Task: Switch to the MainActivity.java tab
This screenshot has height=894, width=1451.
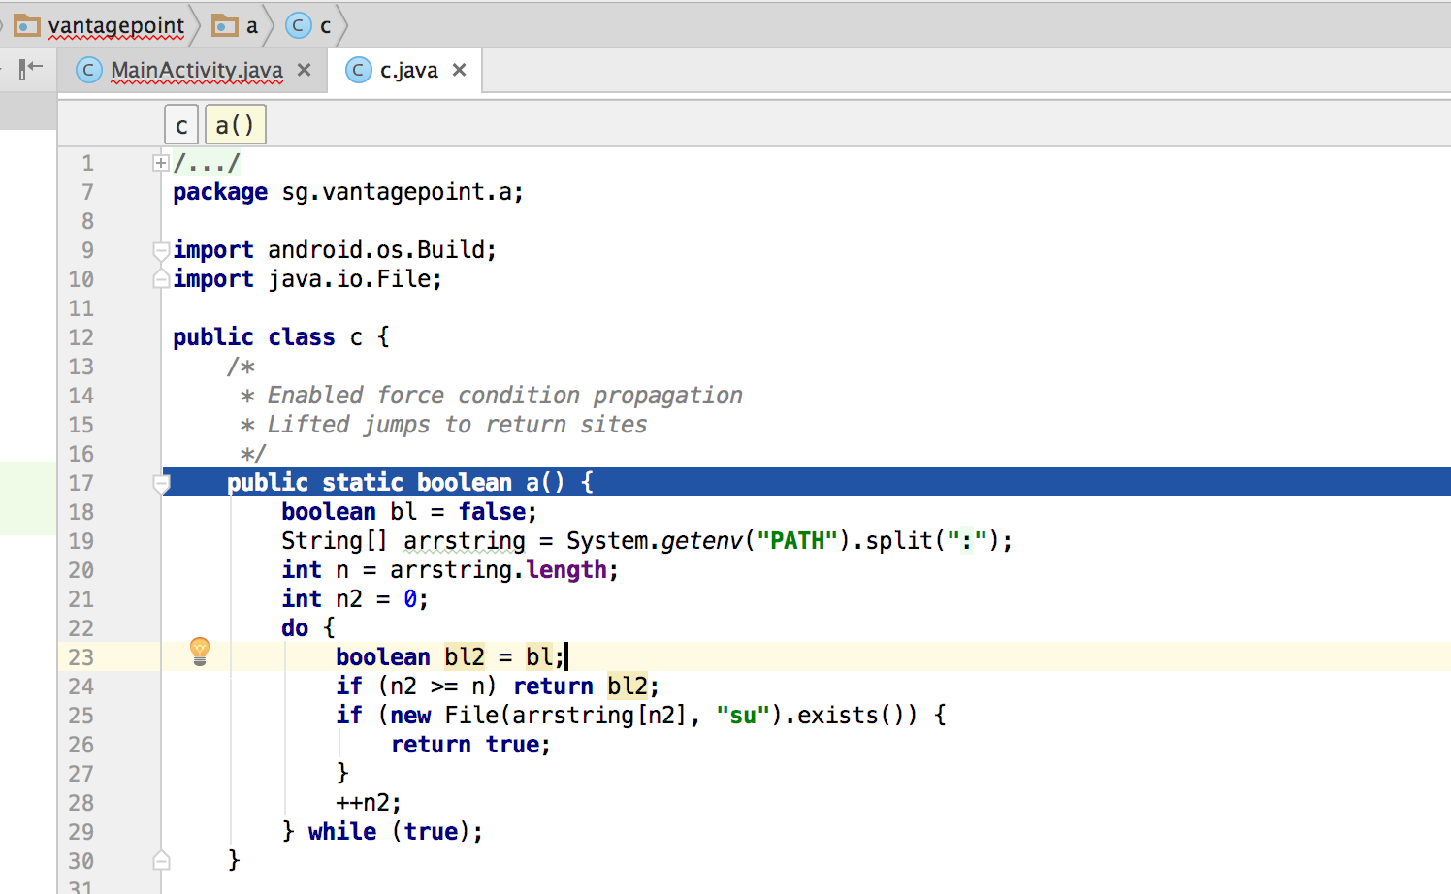Action: (197, 70)
